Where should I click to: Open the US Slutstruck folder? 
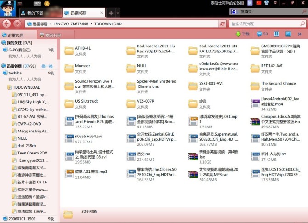(81, 104)
